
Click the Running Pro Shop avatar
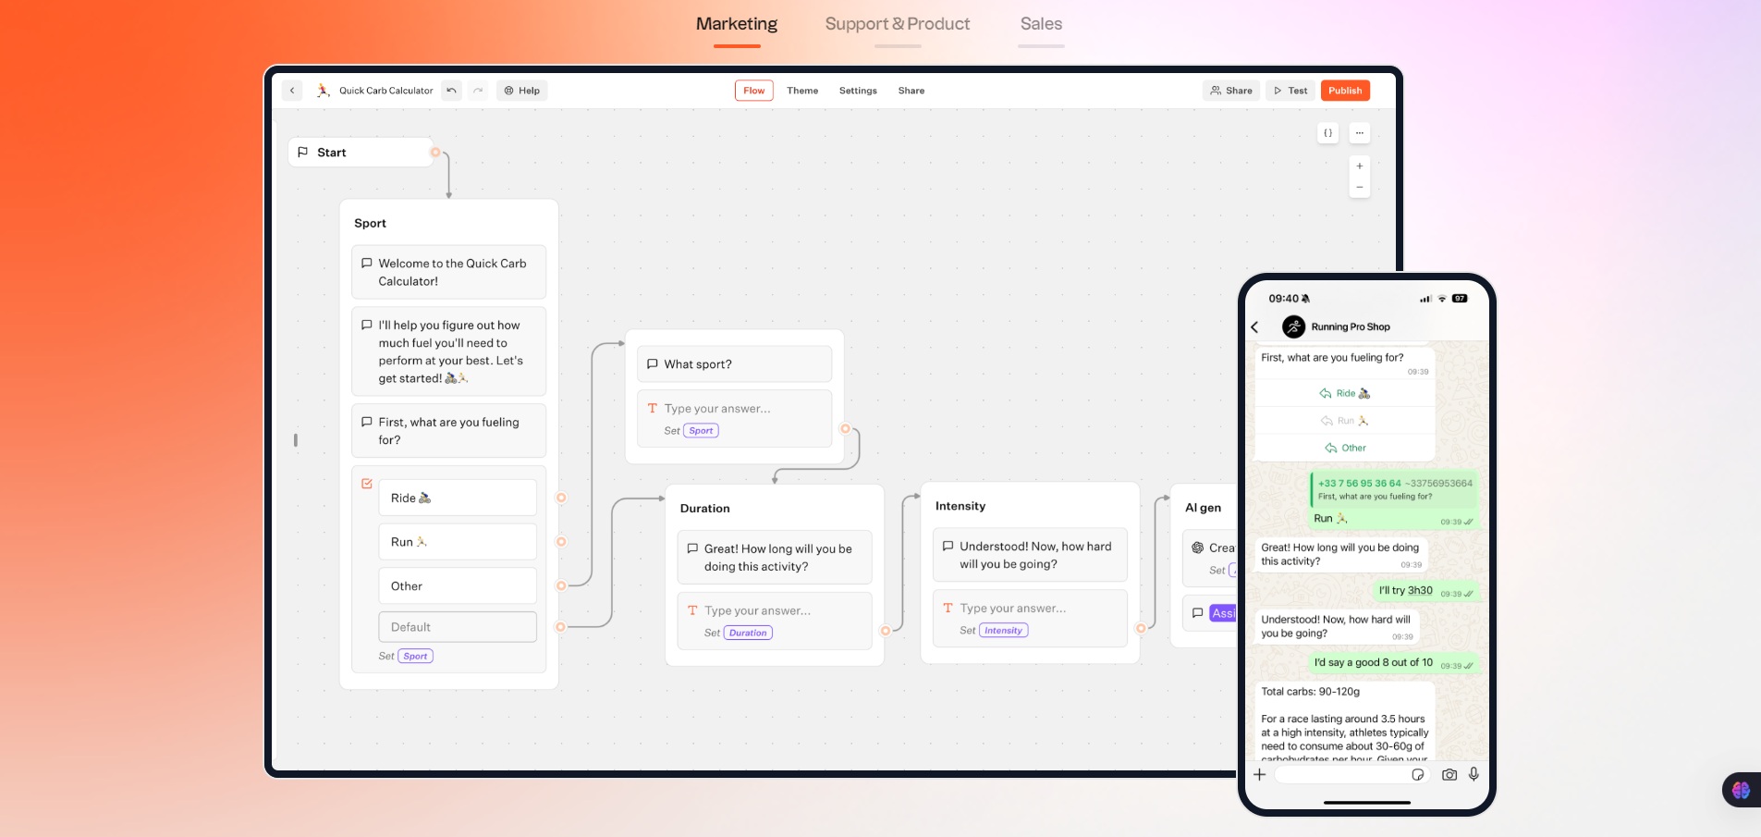(1294, 326)
